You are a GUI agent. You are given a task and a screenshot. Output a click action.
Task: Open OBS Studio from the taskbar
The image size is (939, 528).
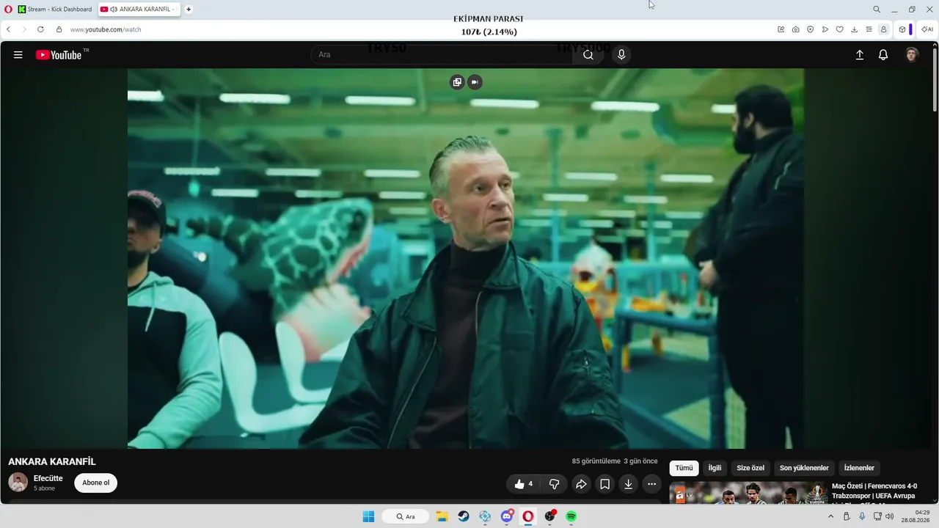point(549,516)
